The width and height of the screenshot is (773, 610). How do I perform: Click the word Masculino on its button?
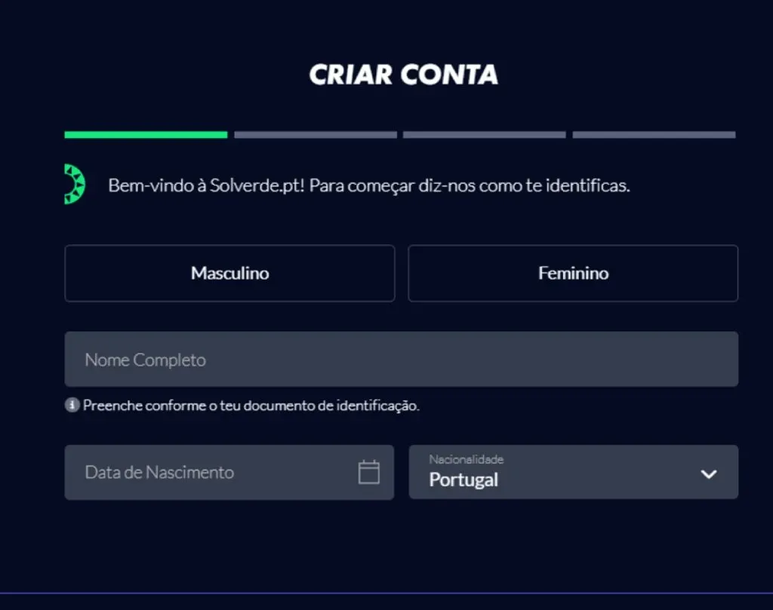pos(229,273)
